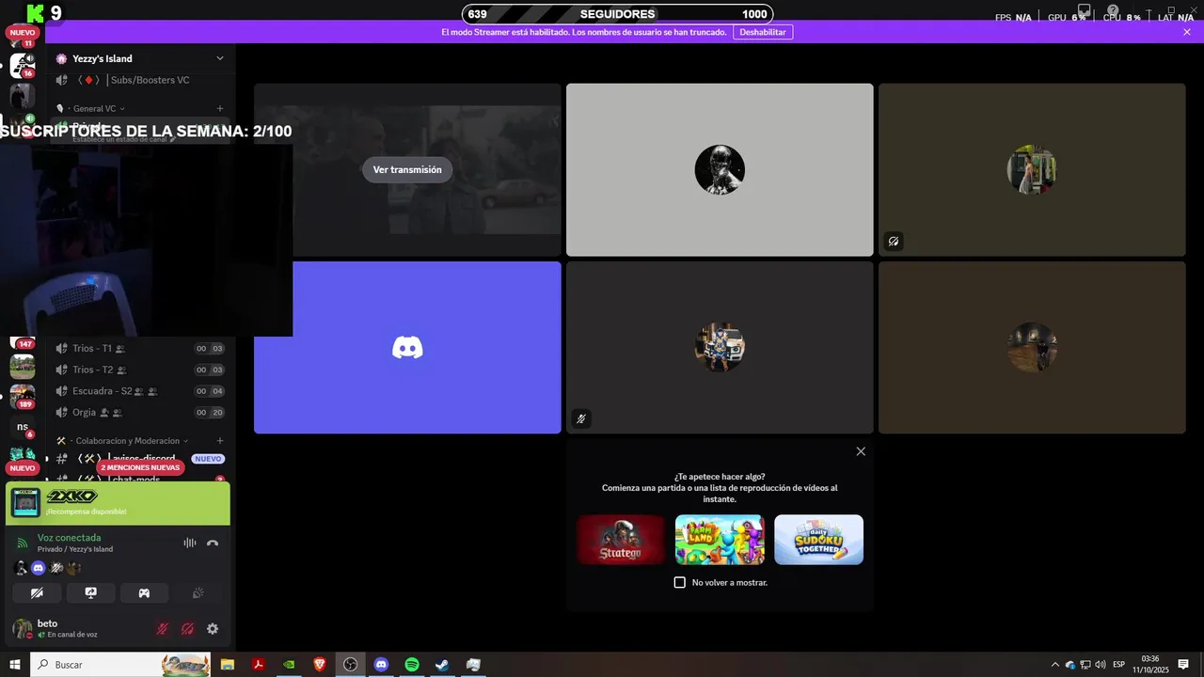Disconnect from the voice call
The width and height of the screenshot is (1204, 677).
click(x=213, y=543)
